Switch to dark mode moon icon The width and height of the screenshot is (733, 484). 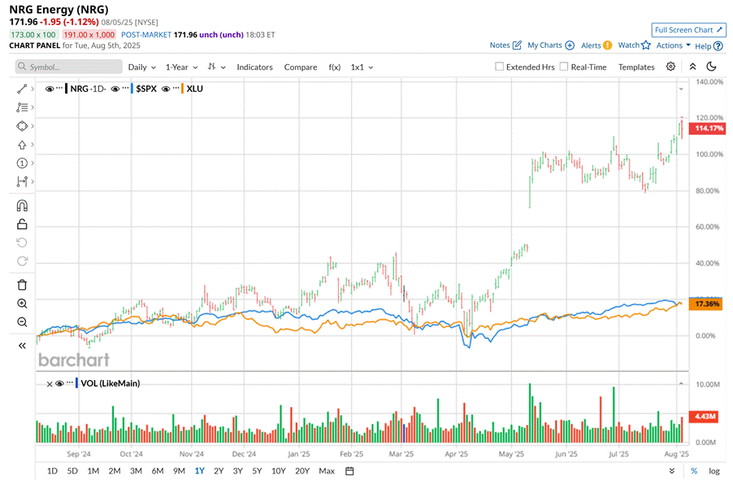(712, 67)
